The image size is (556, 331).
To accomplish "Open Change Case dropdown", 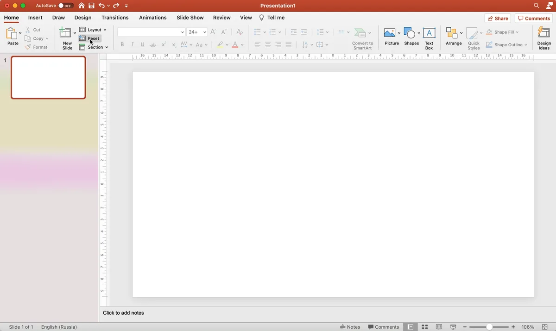I will point(201,45).
